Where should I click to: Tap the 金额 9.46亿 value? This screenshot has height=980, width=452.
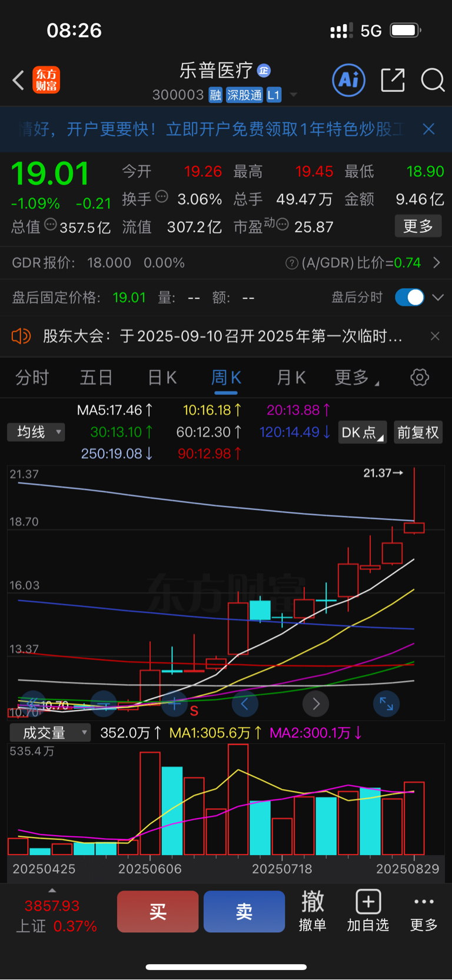point(420,199)
